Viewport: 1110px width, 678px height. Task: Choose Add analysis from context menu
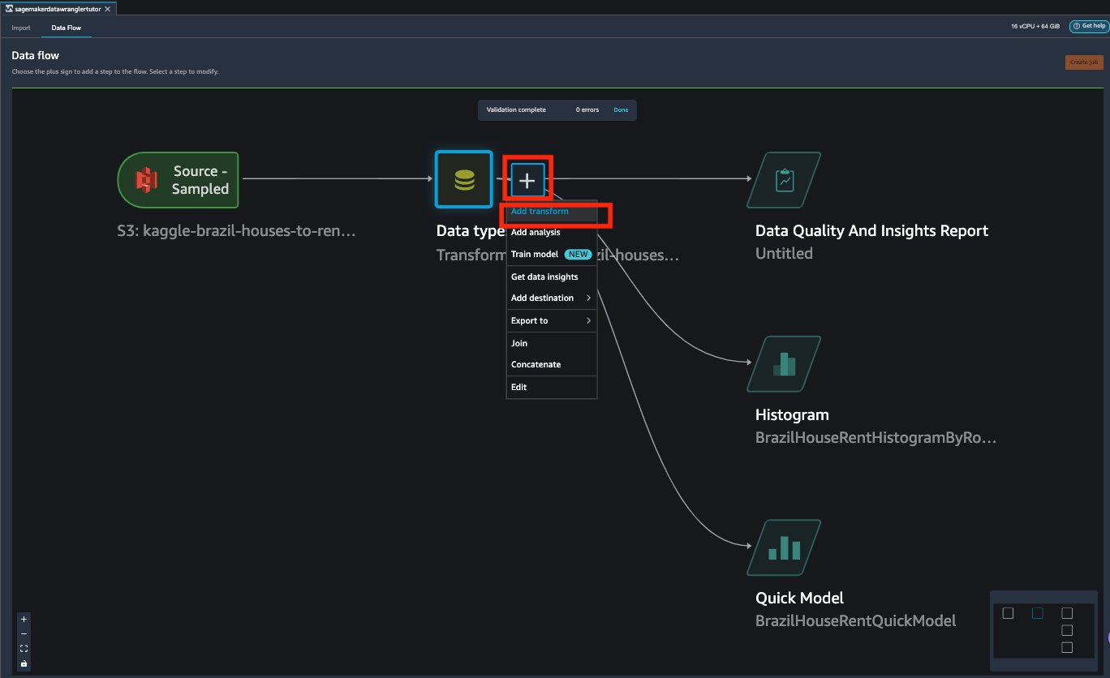(552, 232)
